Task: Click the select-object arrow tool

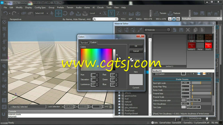Action: [52, 13]
